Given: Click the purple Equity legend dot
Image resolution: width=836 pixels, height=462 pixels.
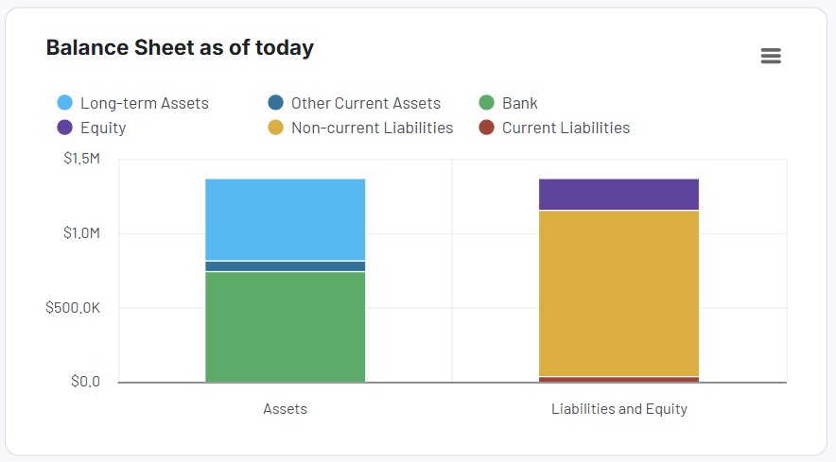Looking at the screenshot, I should coord(64,128).
